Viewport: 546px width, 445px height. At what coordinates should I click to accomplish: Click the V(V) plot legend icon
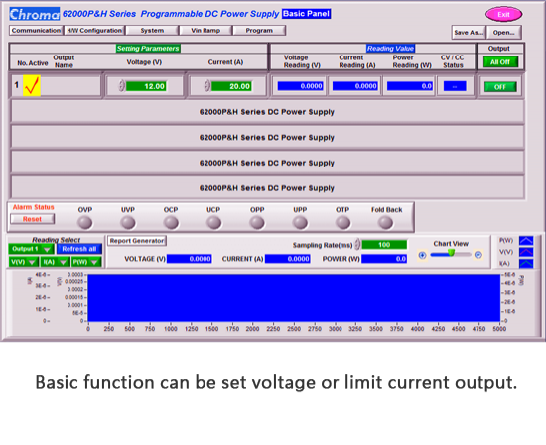526,252
